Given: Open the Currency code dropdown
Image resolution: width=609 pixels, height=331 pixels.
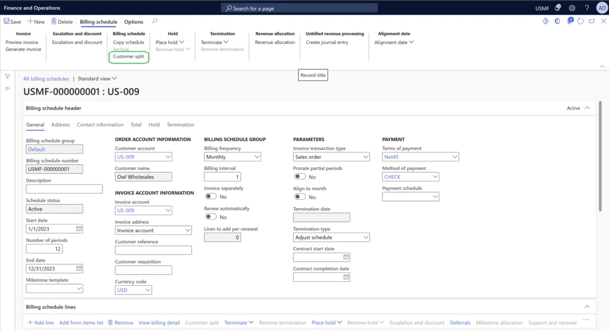Looking at the screenshot, I should point(147,290).
